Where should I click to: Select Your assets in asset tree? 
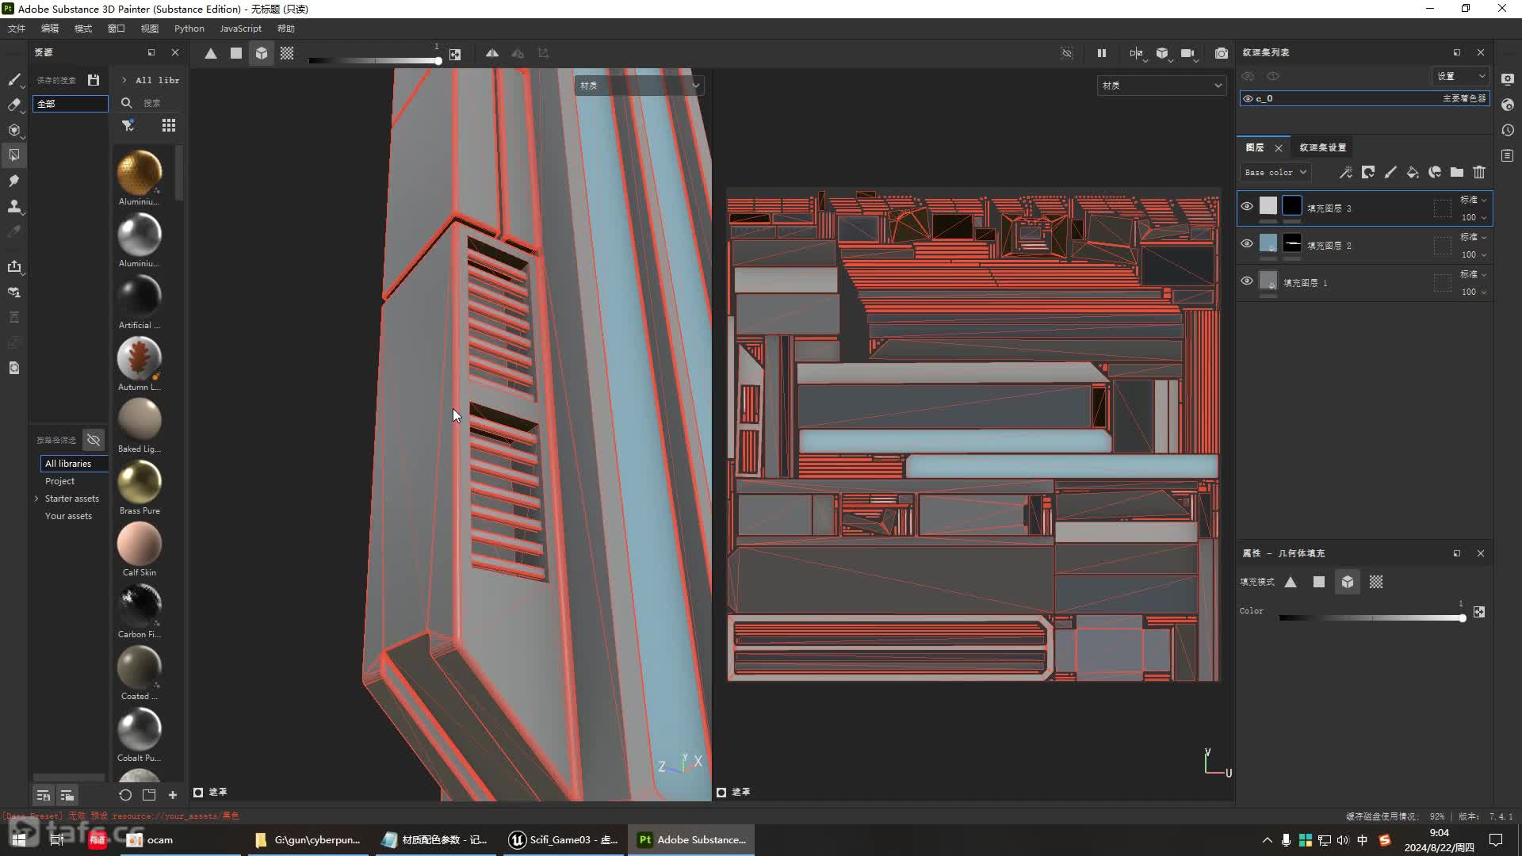(x=68, y=516)
